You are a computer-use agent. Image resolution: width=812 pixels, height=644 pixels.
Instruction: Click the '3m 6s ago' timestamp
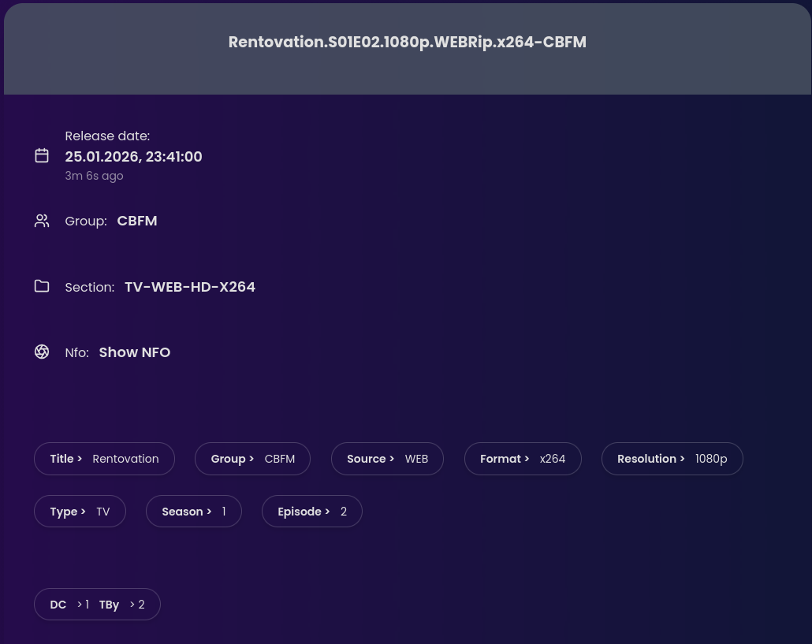(95, 176)
